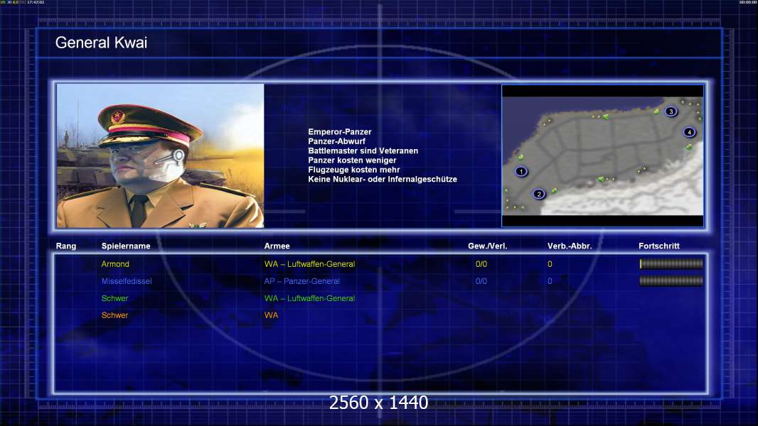Click start position marker 2 on map
This screenshot has width=758, height=426.
pyautogui.click(x=538, y=194)
